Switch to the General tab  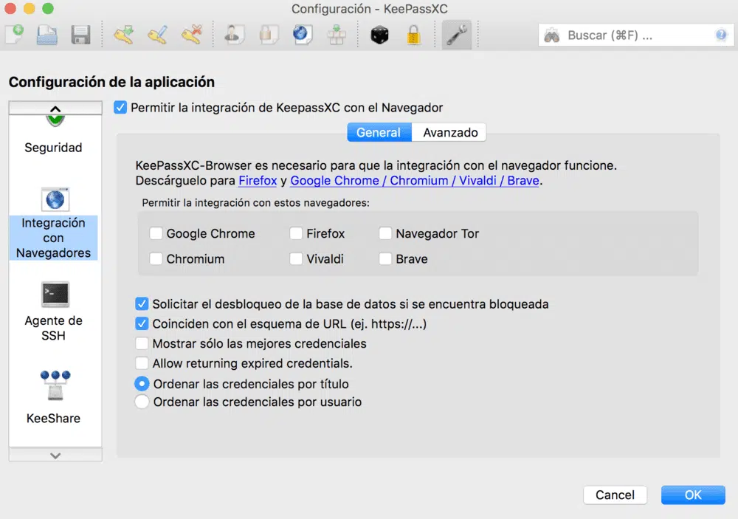379,132
